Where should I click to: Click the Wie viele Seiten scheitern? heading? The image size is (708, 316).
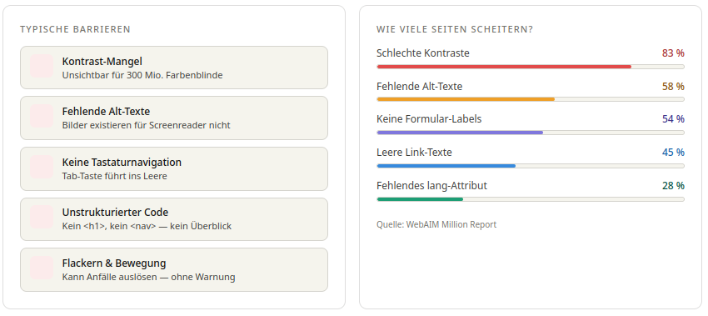(x=455, y=29)
